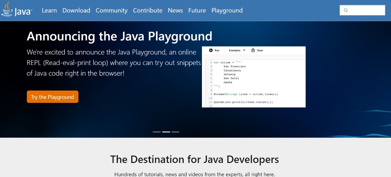The width and height of the screenshot is (391, 177).
Task: Click the Examples label in the playground toolbar
Action: point(235,50)
